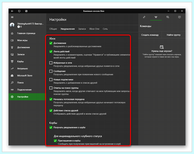The height and width of the screenshot is (154, 194).
Task: Switch to the Сеть tab
Action: [105, 29]
